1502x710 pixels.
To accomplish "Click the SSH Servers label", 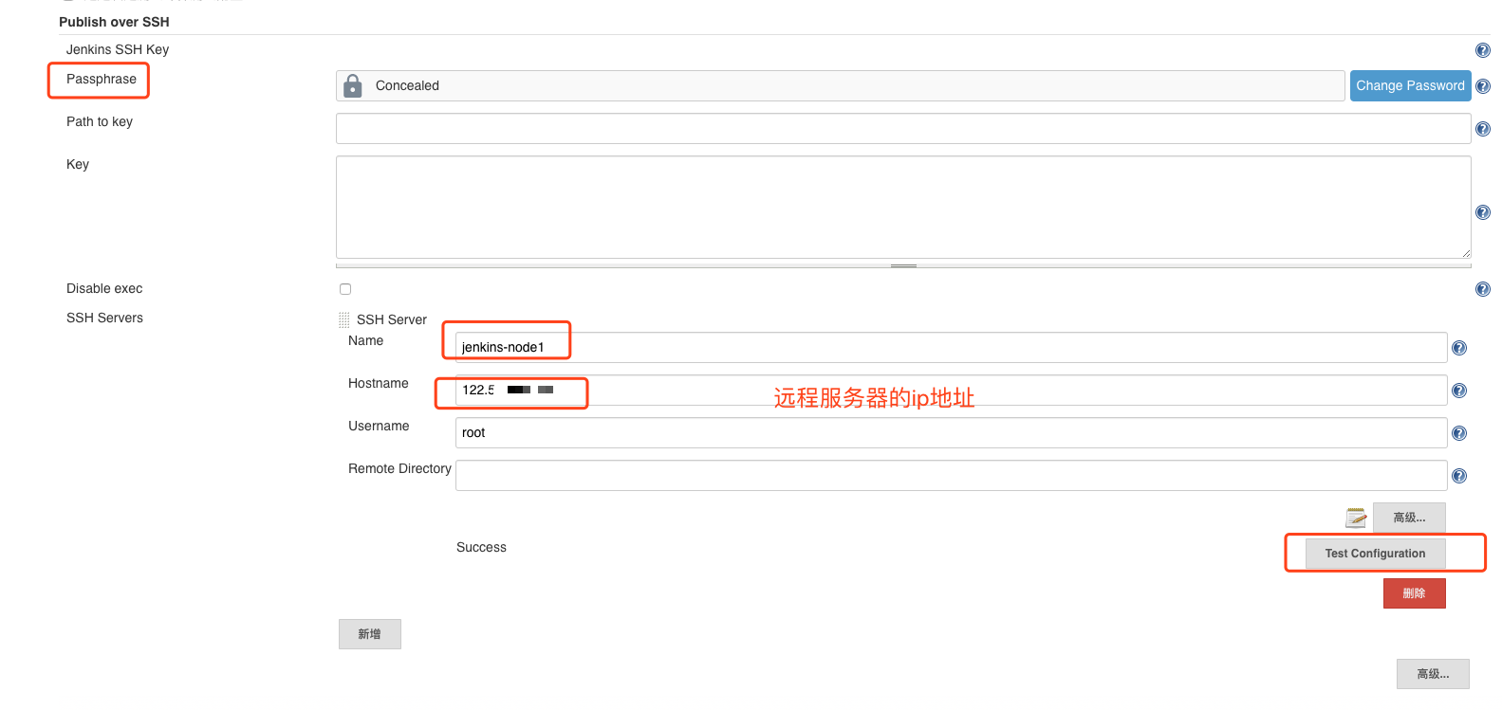I will point(104,319).
